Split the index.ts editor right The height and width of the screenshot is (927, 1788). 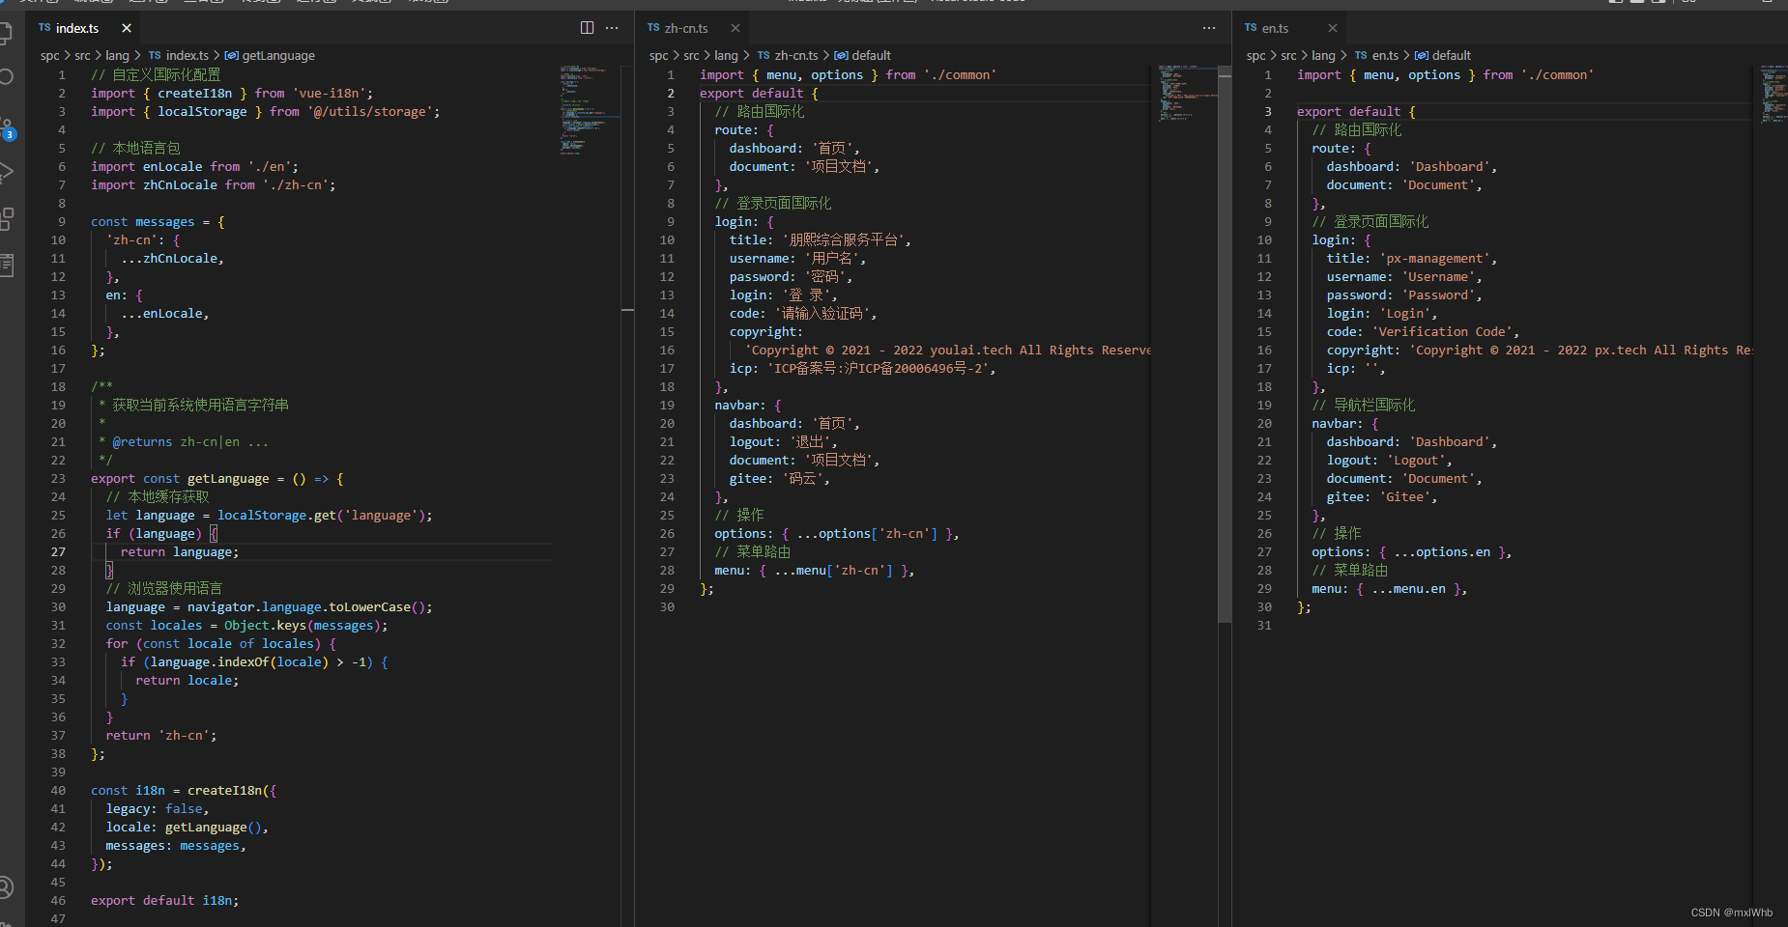click(587, 28)
